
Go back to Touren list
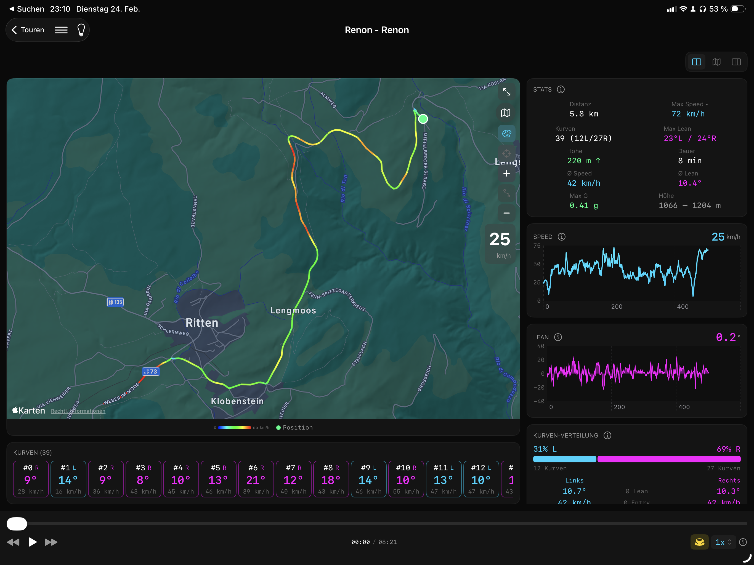pyautogui.click(x=28, y=30)
